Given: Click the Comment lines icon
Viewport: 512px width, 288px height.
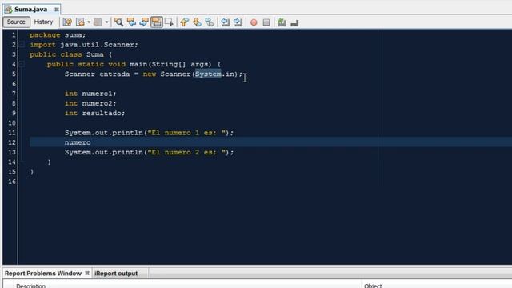Looking at the screenshot, I should pyautogui.click(x=282, y=22).
